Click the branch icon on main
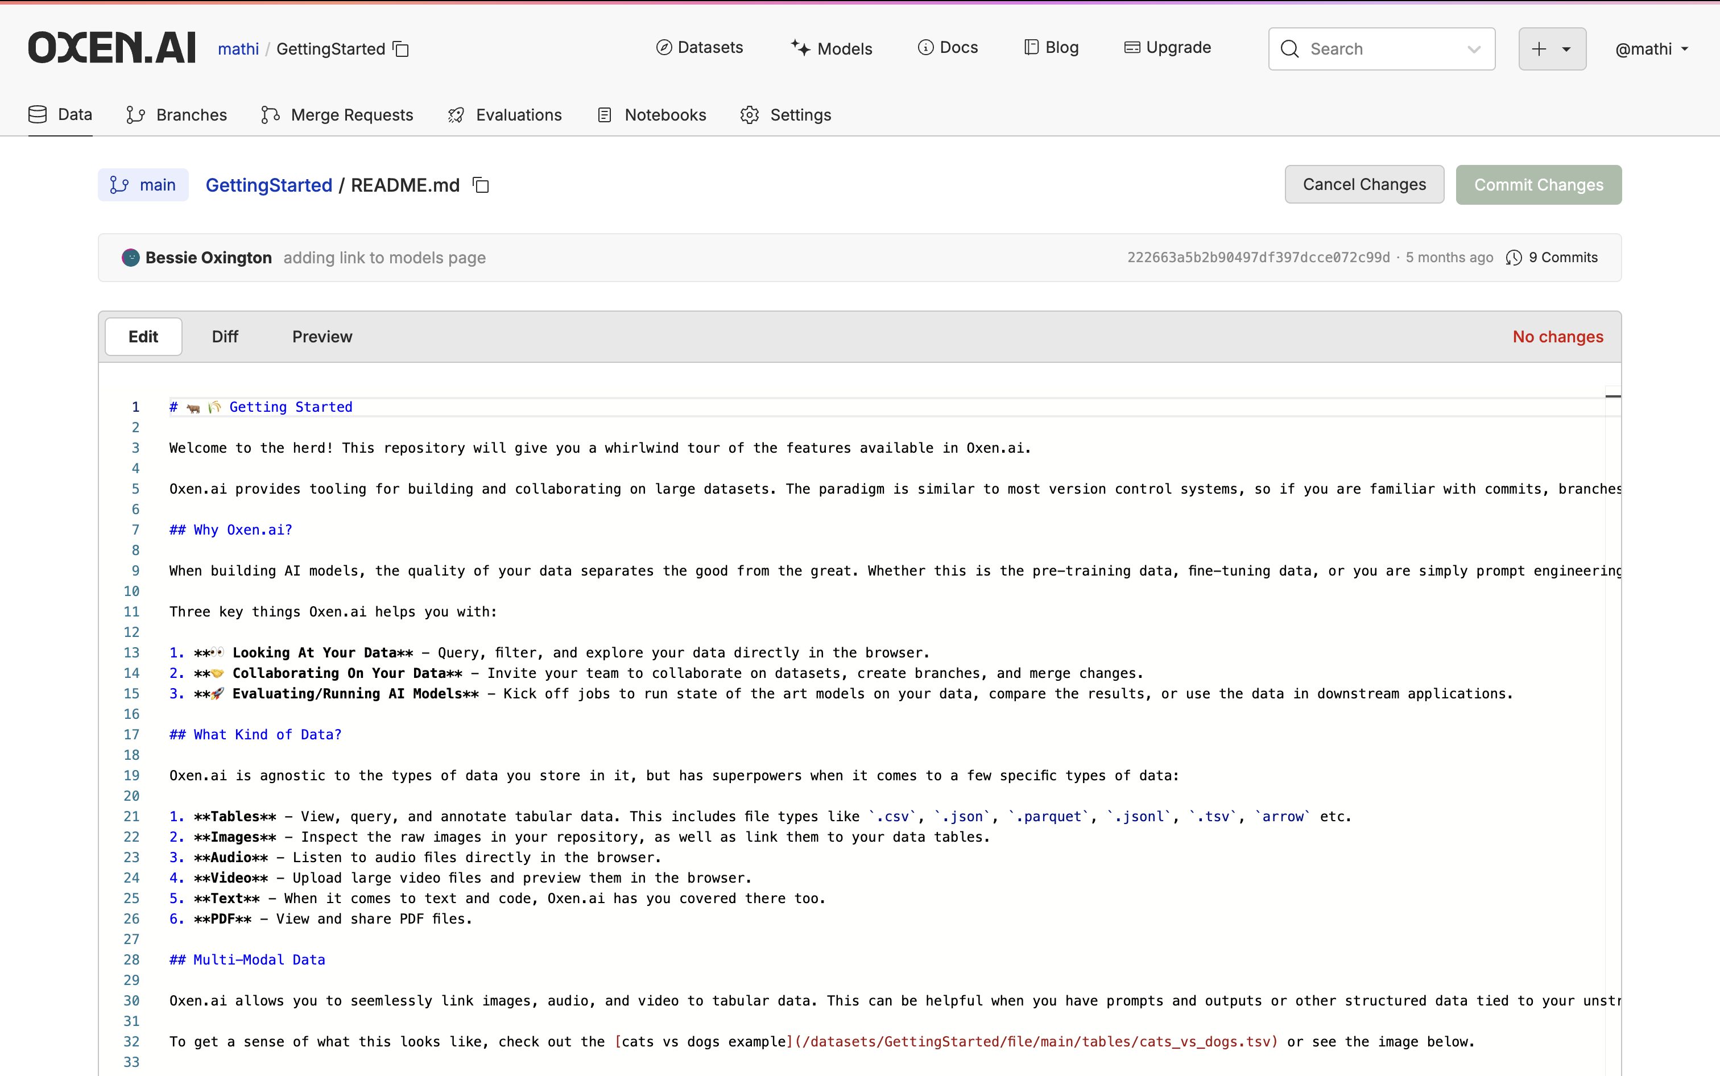1720x1076 pixels. click(119, 185)
